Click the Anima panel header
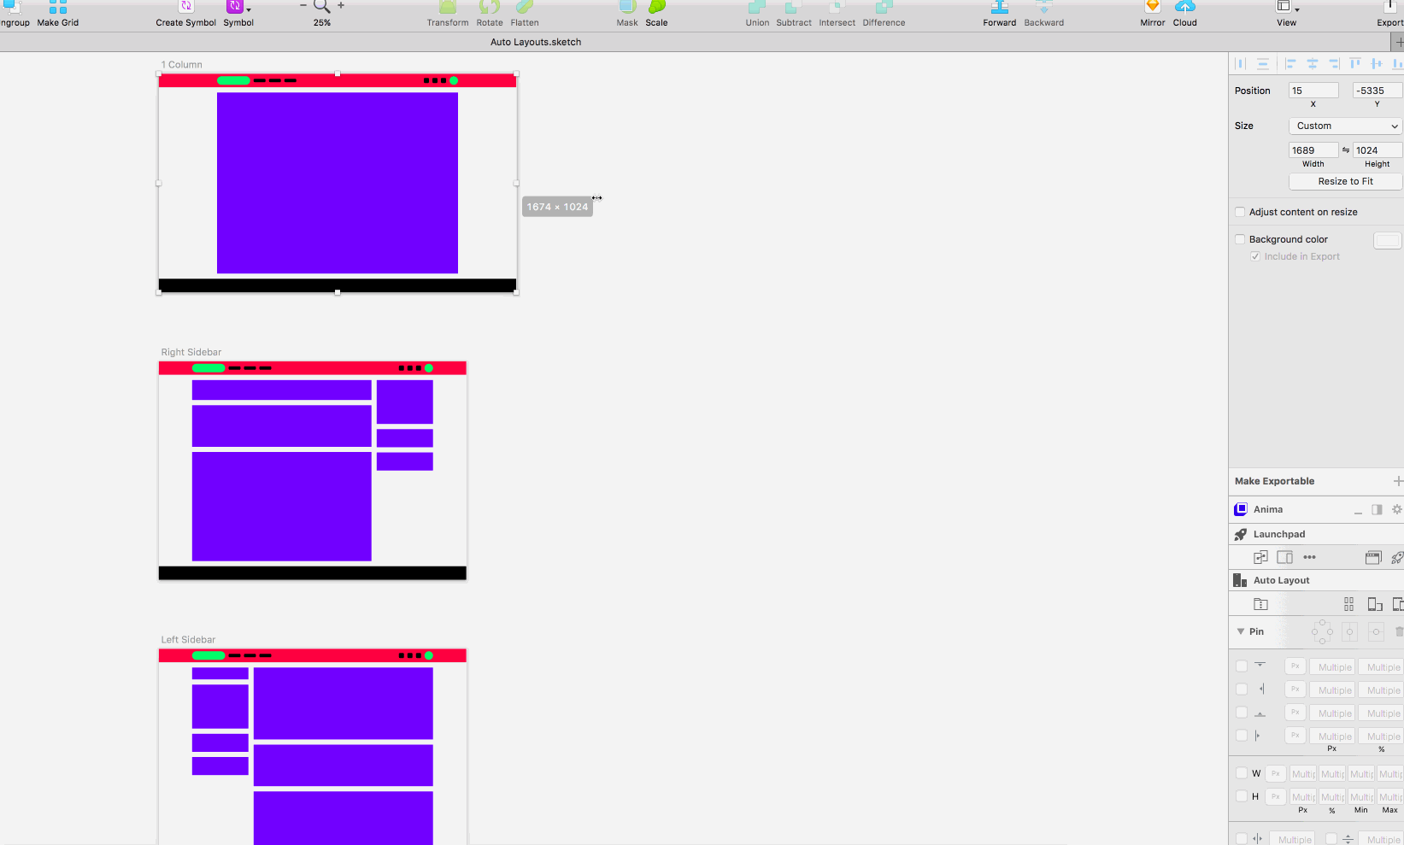Viewport: 1404px width, 845px height. (x=1316, y=509)
